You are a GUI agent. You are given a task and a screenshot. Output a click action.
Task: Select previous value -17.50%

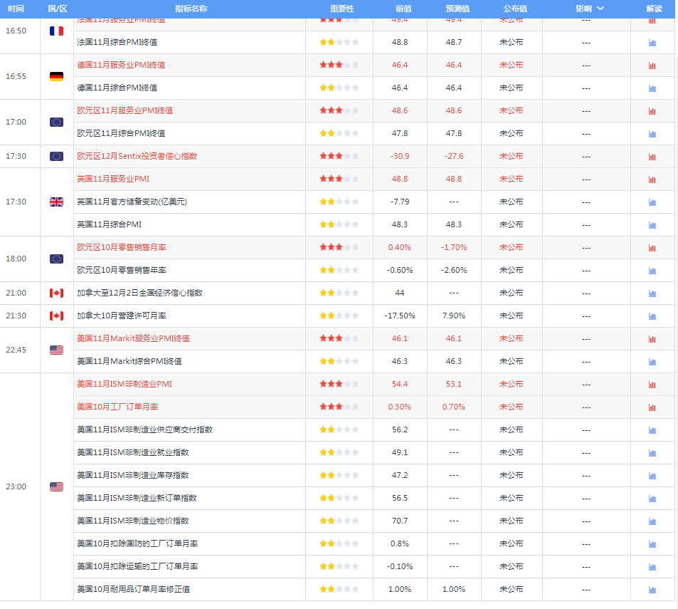pos(400,316)
